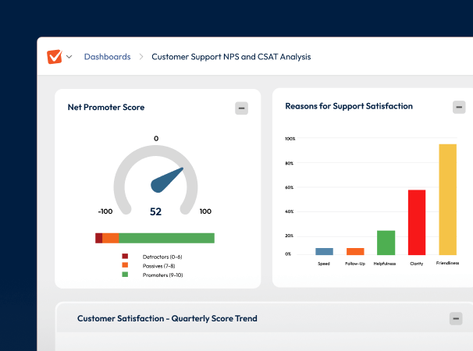Viewport: 473px width, 351px height.
Task: Collapse the Net Promoter Score widget
Action: (x=242, y=108)
